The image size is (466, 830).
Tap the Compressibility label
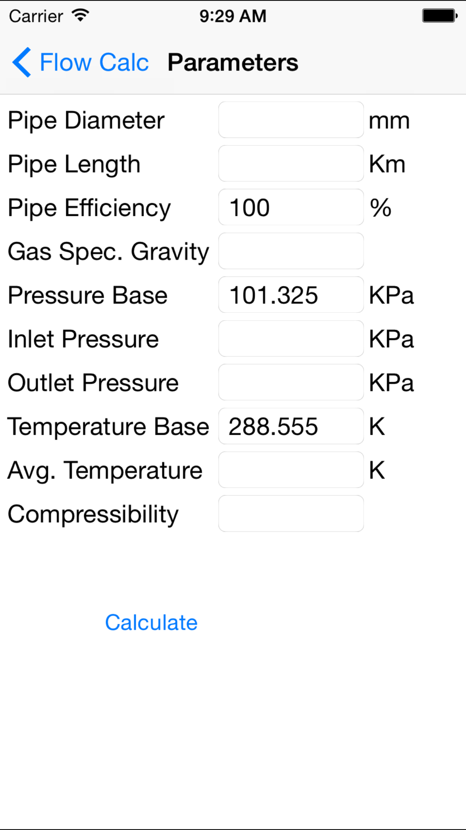93,515
